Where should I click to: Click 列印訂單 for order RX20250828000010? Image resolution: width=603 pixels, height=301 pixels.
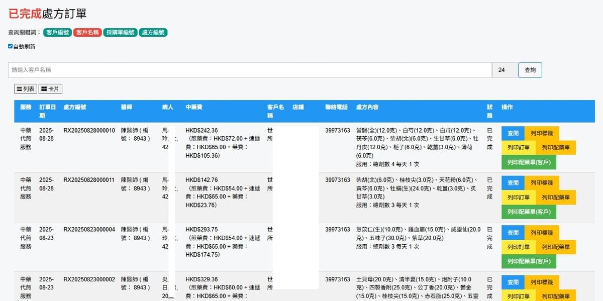[x=519, y=148]
